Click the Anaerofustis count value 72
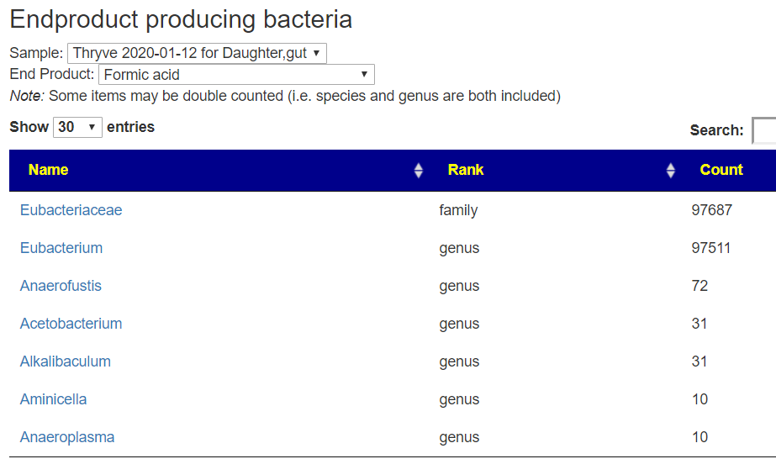Image resolution: width=776 pixels, height=459 pixels. pos(699,286)
